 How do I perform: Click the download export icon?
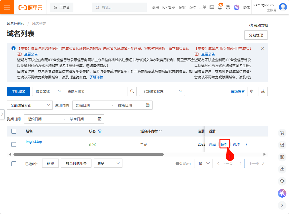coord(263,91)
